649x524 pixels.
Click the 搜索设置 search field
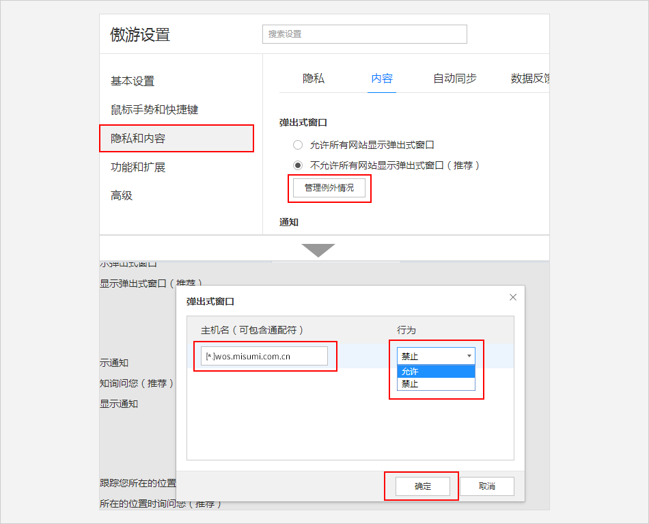[x=364, y=34]
